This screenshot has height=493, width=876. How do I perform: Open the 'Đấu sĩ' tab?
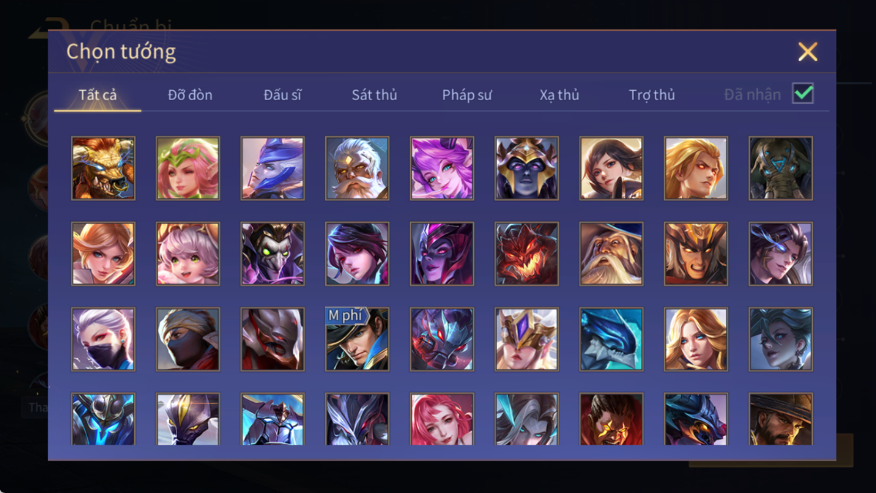pyautogui.click(x=282, y=95)
